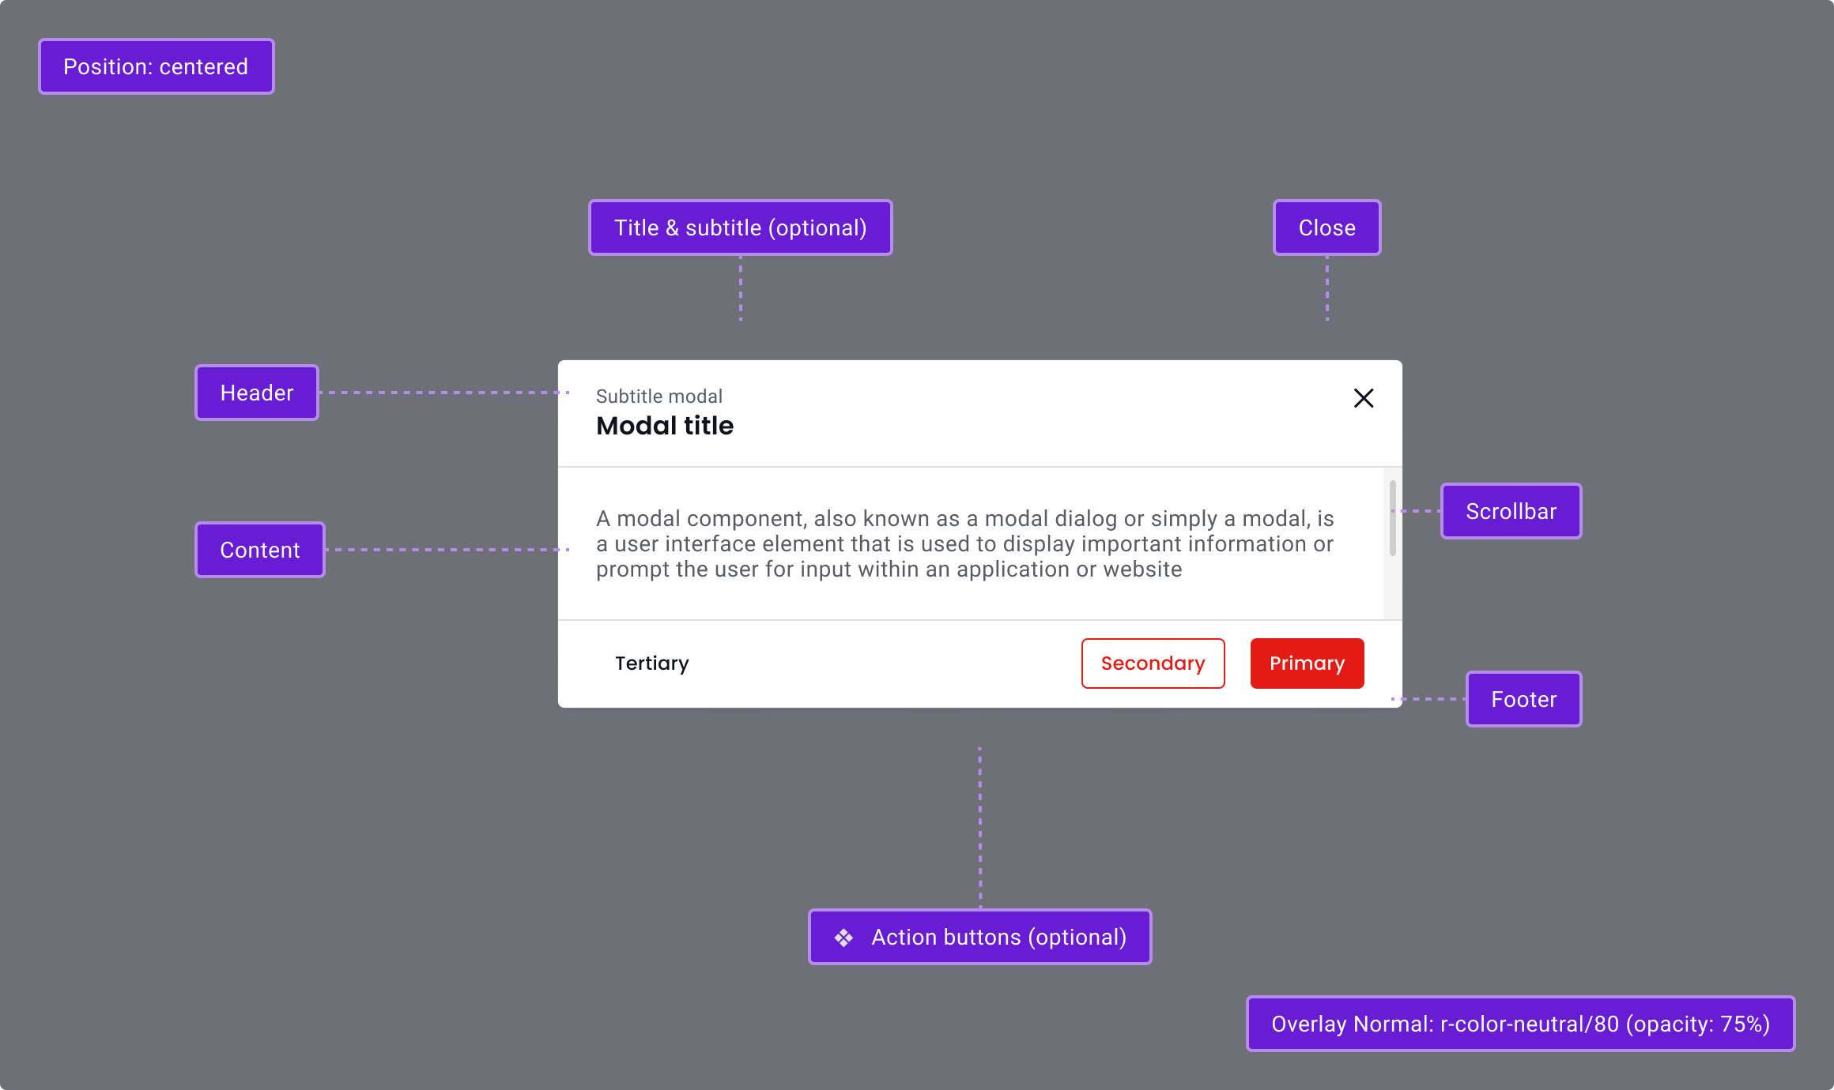The image size is (1834, 1090).
Task: Click the Tertiary text button
Action: tap(652, 663)
